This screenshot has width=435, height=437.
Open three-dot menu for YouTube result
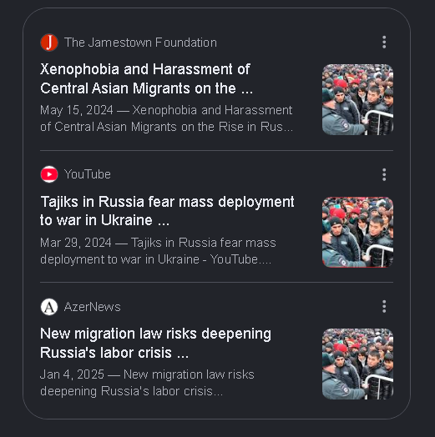click(384, 174)
